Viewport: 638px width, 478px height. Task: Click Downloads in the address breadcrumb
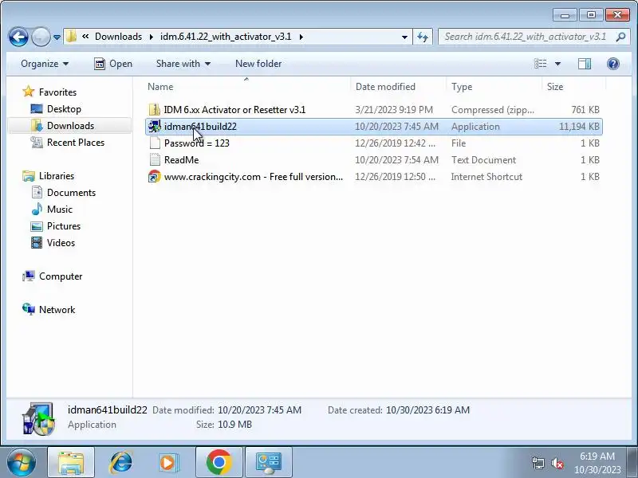point(118,37)
